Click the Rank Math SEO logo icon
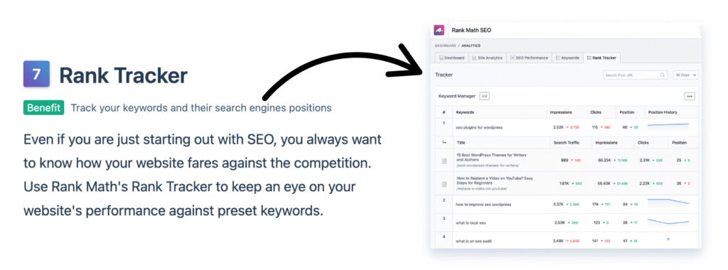The height and width of the screenshot is (270, 728). pyautogui.click(x=439, y=30)
